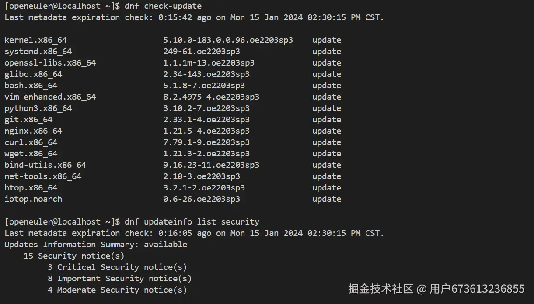Select the iotop.noarch package name
The height and width of the screenshot is (304, 534).
[x=33, y=199]
